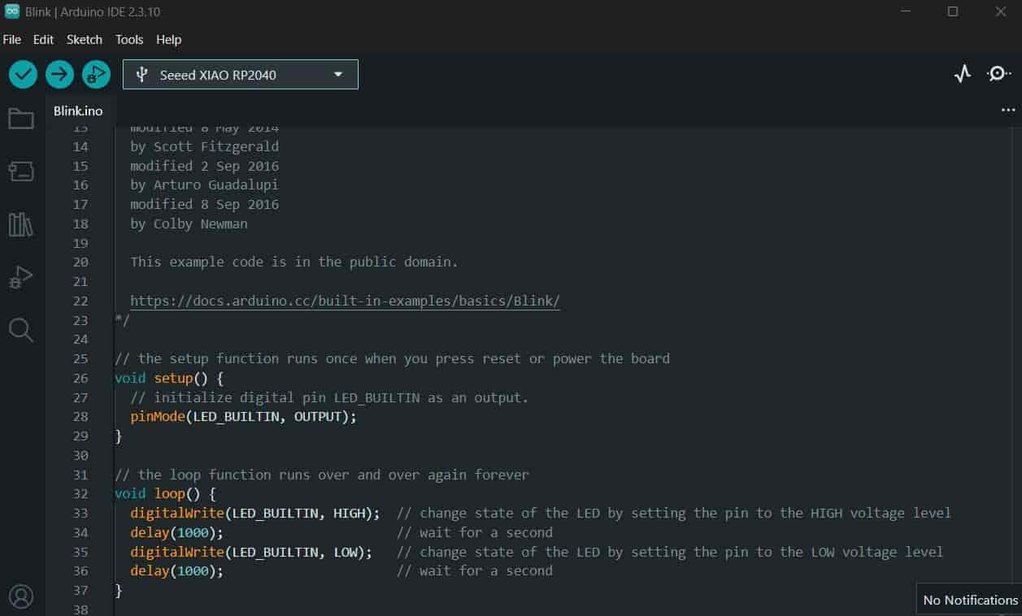
Task: Click the Verify sketch checkmark button
Action: 23,75
